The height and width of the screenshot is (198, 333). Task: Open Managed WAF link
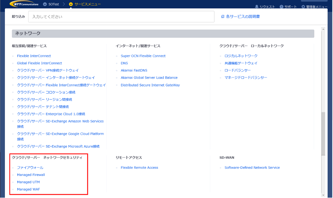point(29,189)
